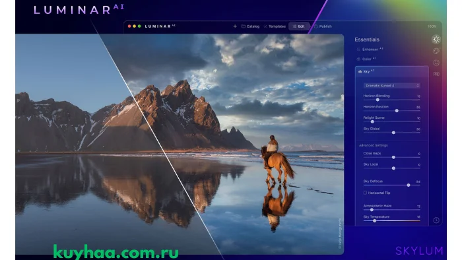462x260 pixels.
Task: Enable the Horizontal Flip checkbox
Action: (x=365, y=193)
